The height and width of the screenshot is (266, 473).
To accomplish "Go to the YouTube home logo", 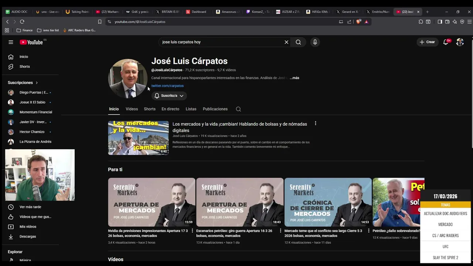I will pyautogui.click(x=31, y=42).
